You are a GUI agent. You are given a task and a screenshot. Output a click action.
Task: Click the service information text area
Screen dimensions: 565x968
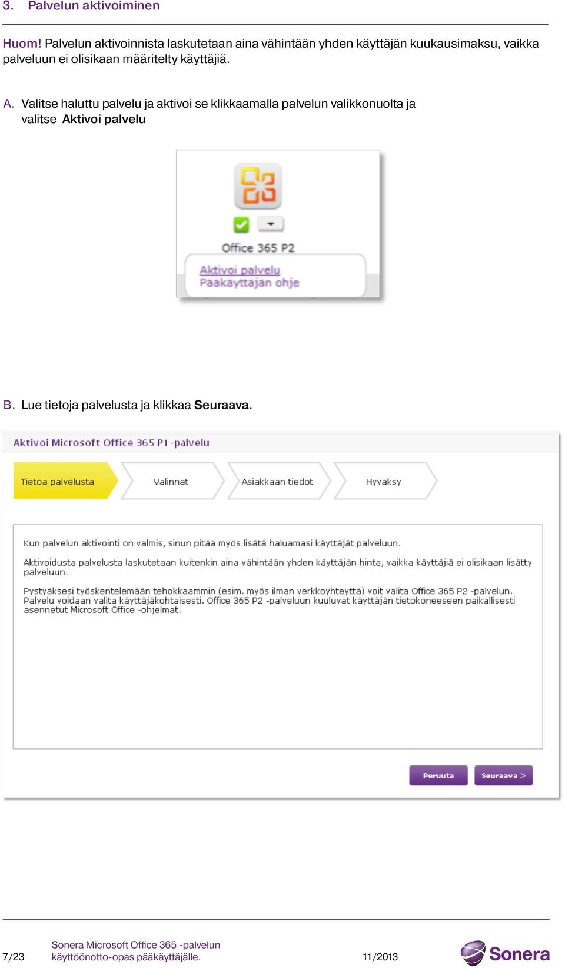pyautogui.click(x=278, y=637)
